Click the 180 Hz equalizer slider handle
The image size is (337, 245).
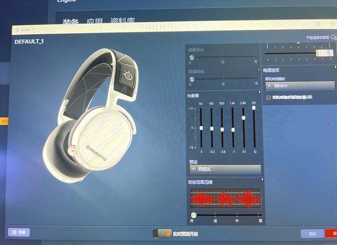[x=212, y=128]
